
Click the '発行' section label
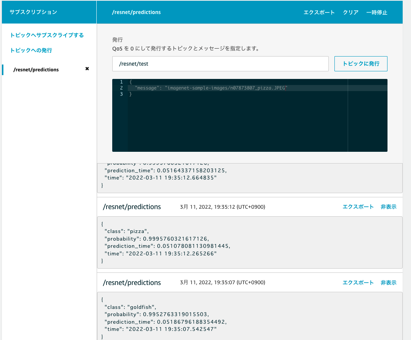pos(118,40)
